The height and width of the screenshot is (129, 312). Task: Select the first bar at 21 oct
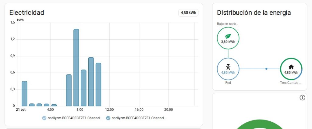[24, 94]
